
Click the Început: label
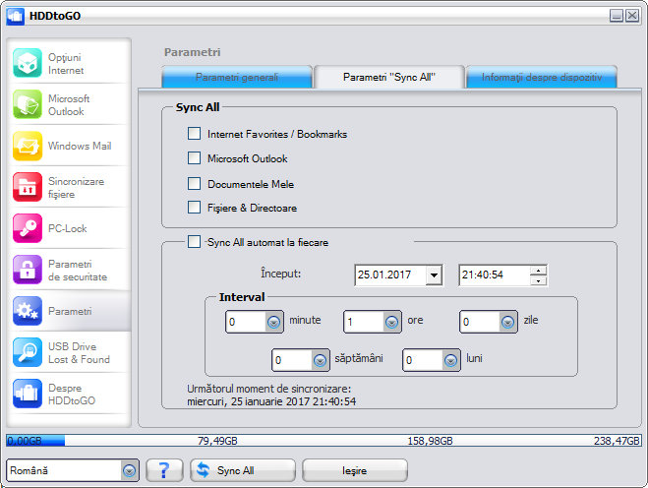click(x=281, y=274)
